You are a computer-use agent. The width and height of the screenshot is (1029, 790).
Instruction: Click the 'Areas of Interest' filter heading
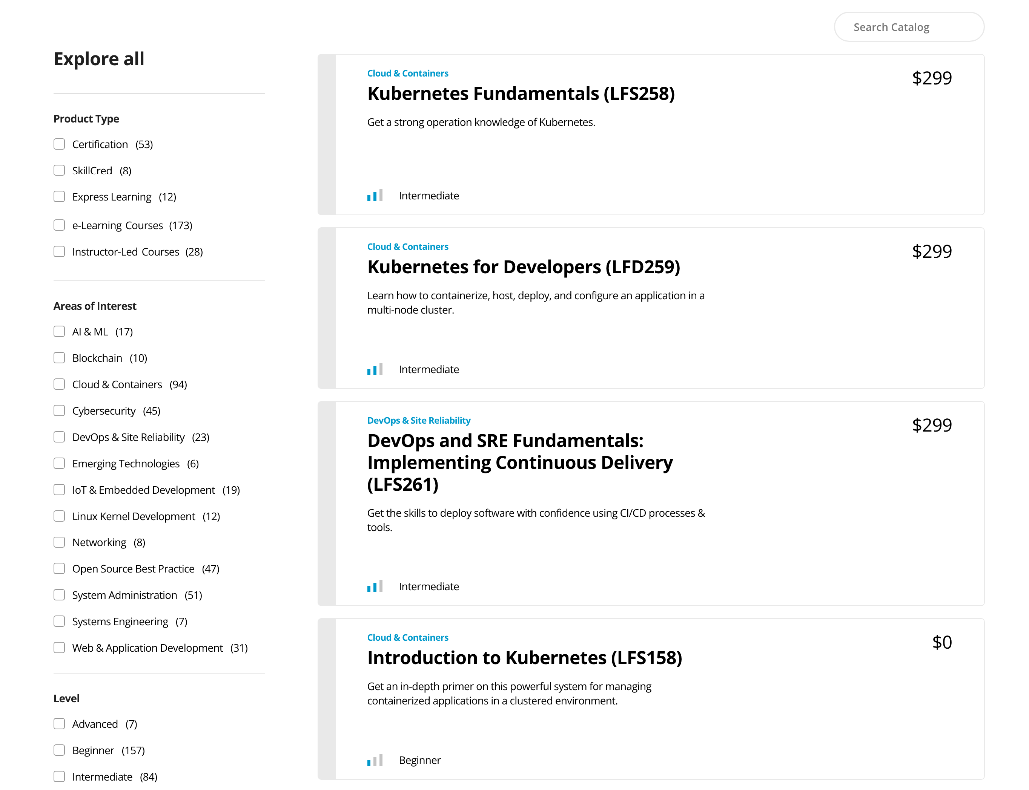pyautogui.click(x=95, y=306)
